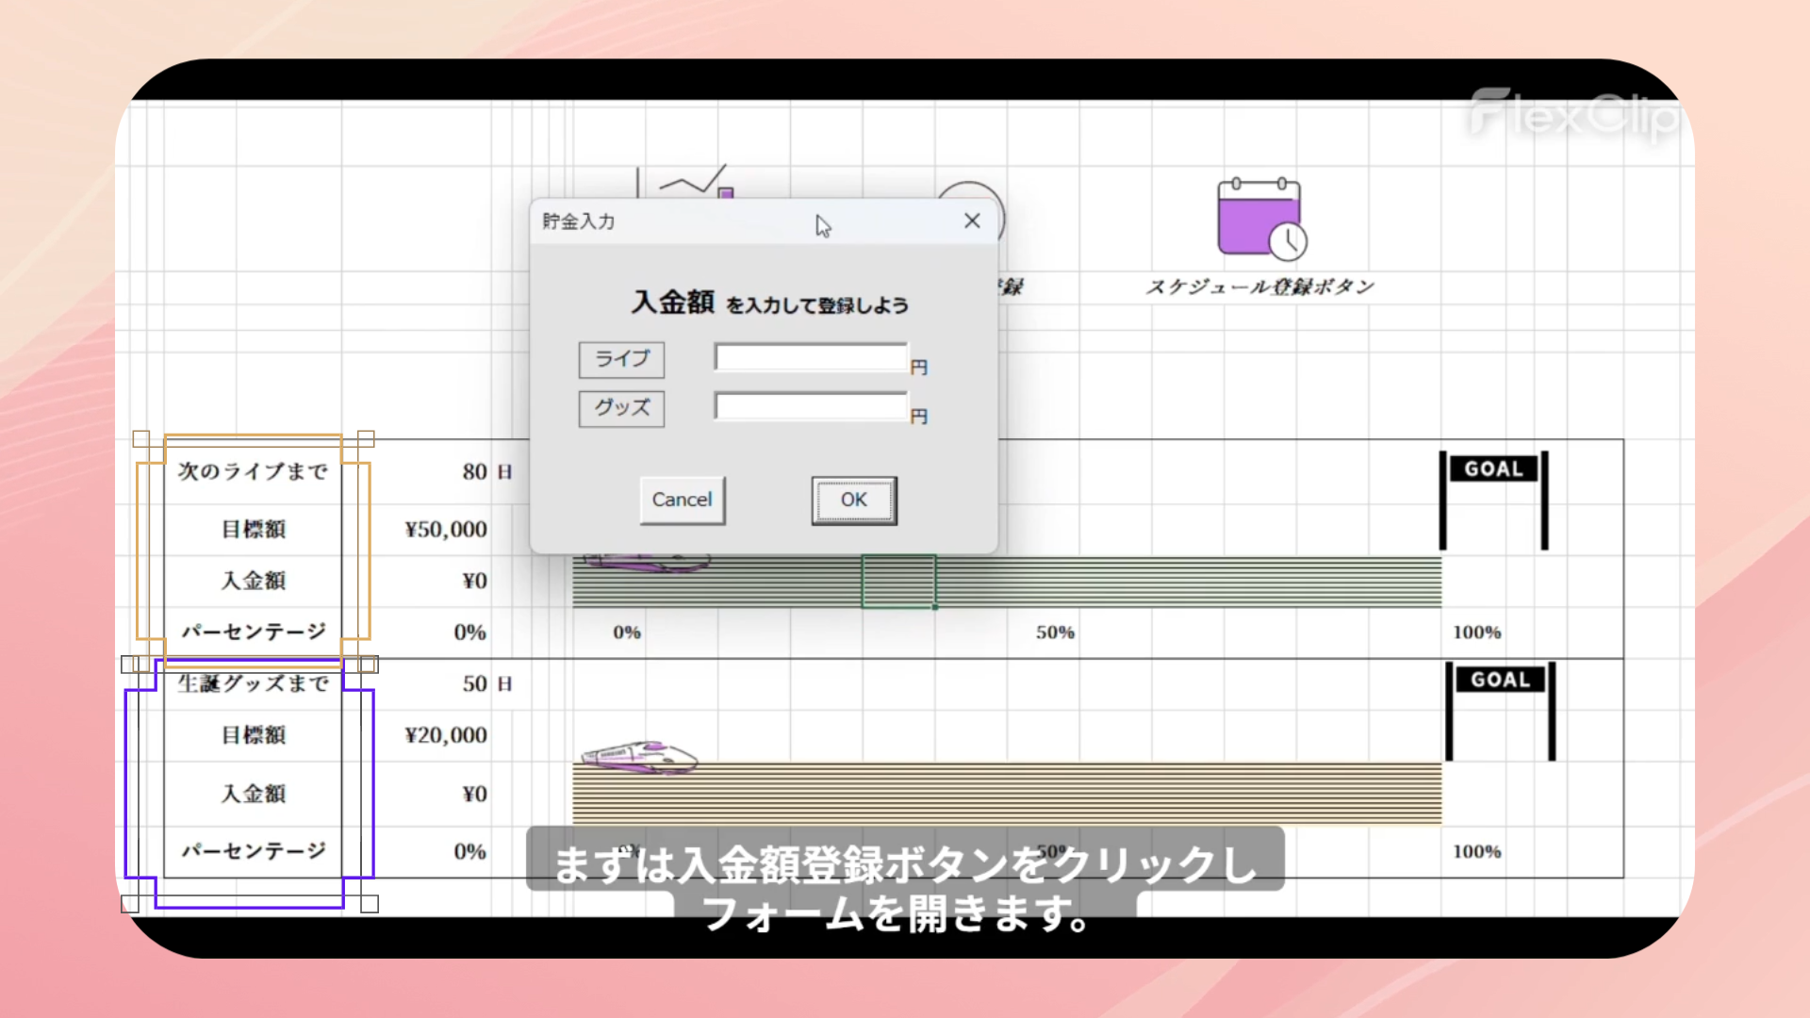Click the 次のライブまで header cell

[x=253, y=471]
